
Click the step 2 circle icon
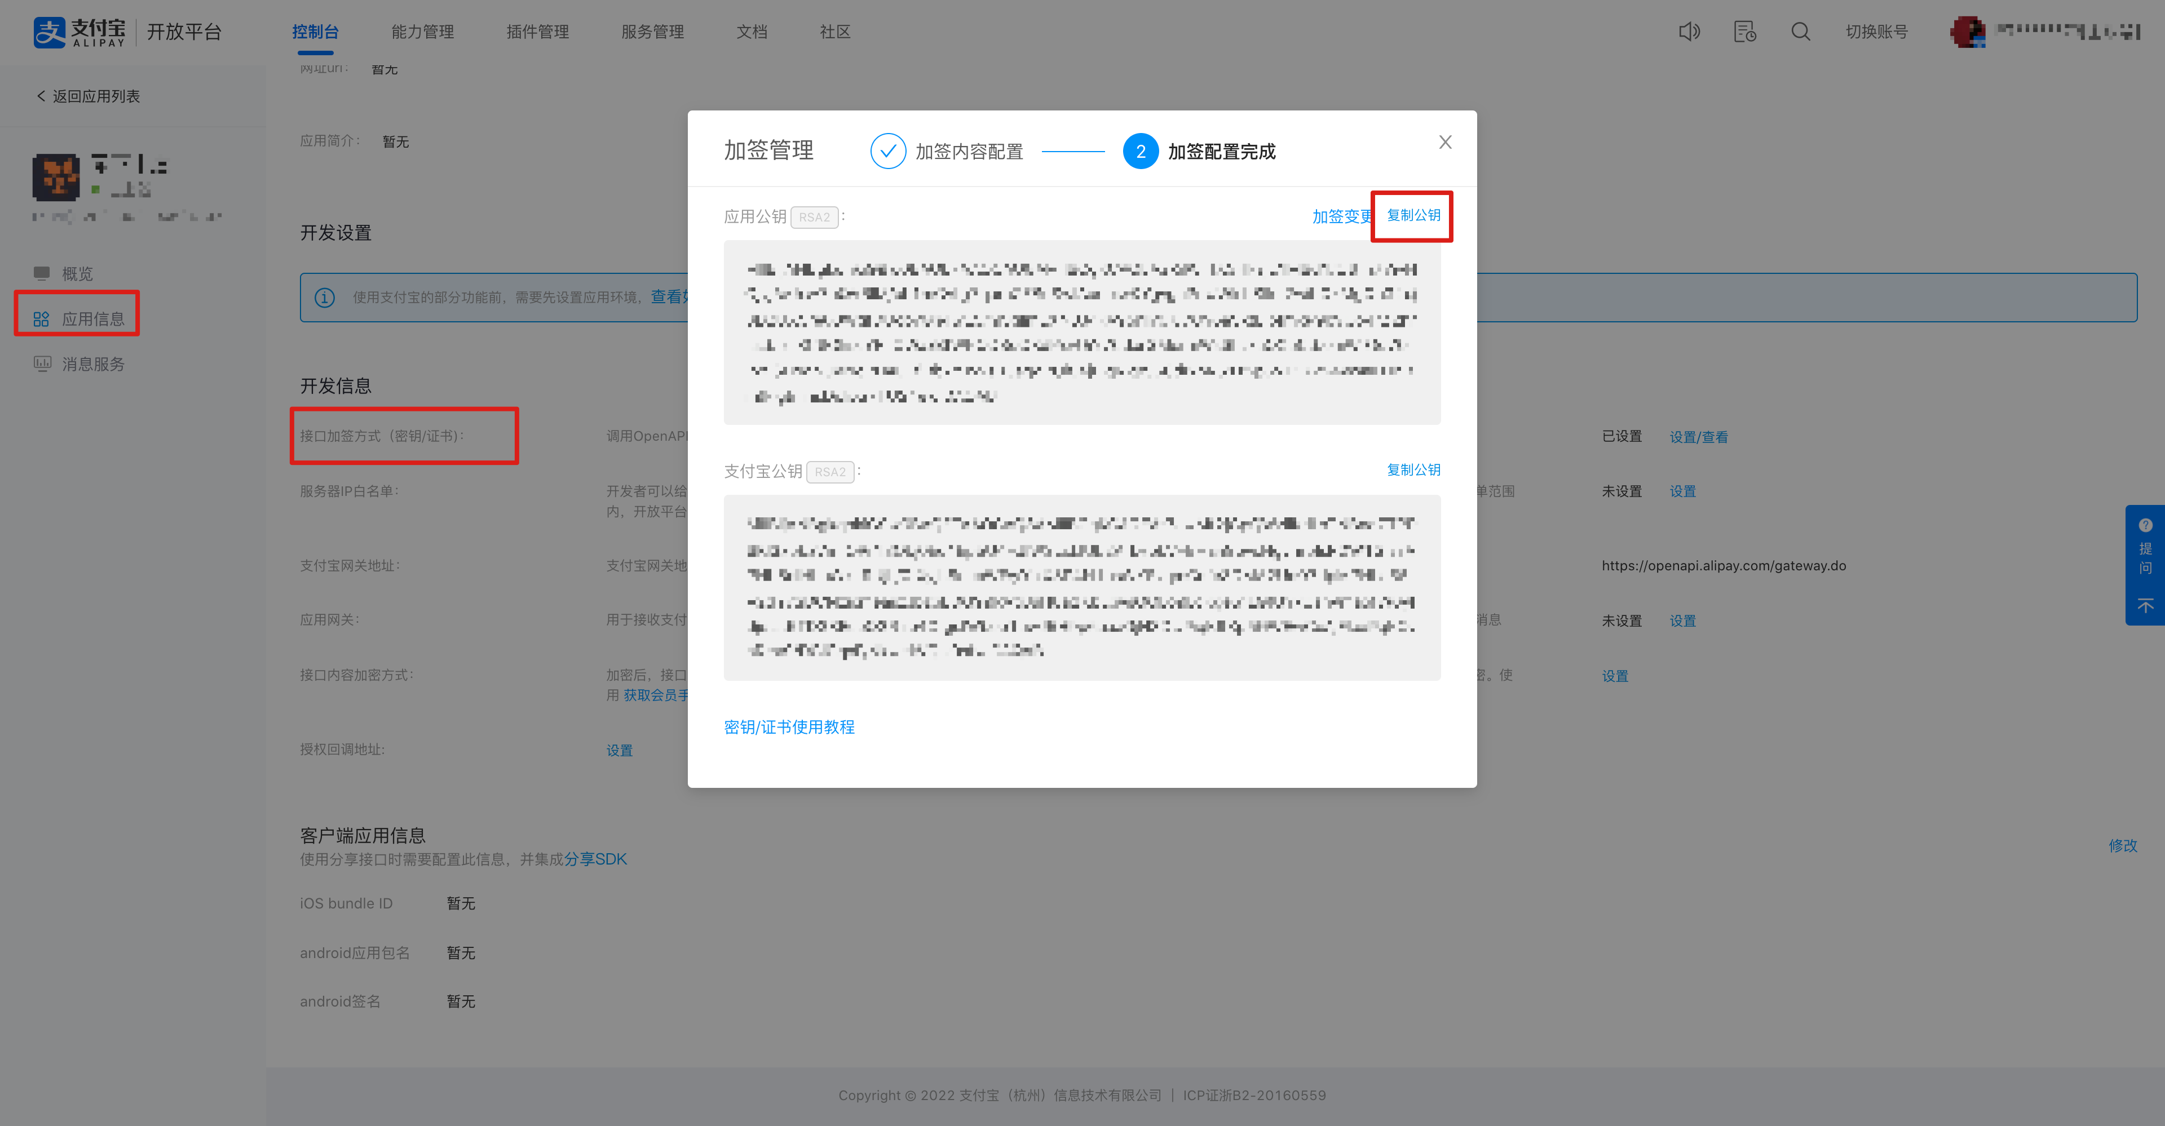(1141, 151)
